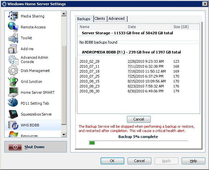Open Advanced Admin Console checklist icon
Image resolution: width=209 pixels, height=170 pixels.
coord(13,60)
